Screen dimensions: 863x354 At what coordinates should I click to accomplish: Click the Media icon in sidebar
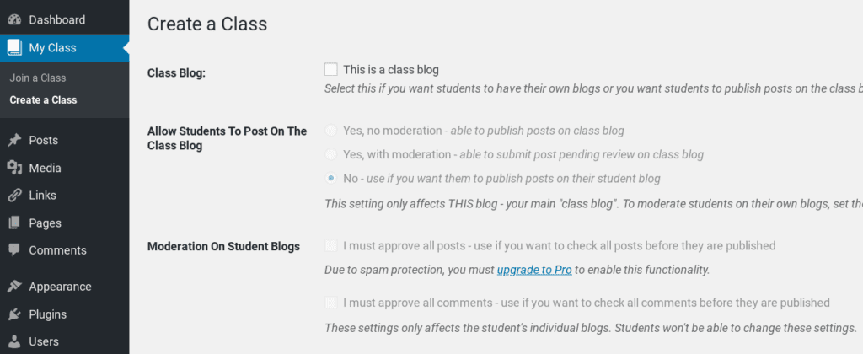tap(14, 168)
